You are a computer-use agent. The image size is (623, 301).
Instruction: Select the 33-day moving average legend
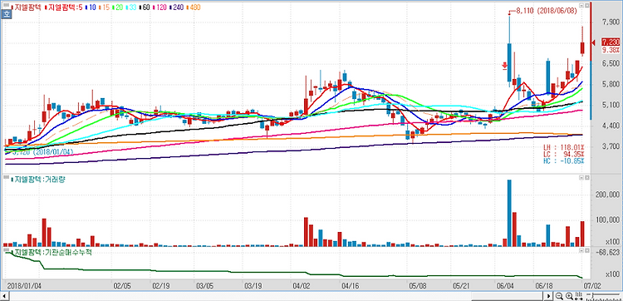tap(131, 7)
